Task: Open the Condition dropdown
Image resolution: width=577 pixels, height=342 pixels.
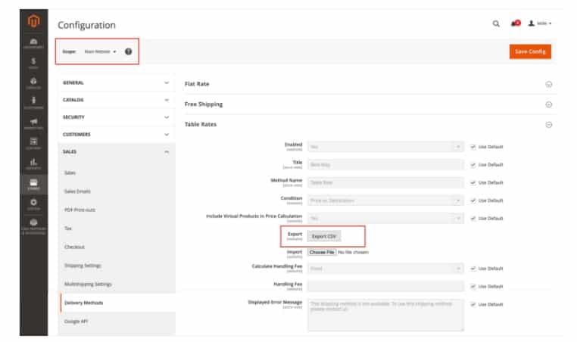Action: (x=385, y=201)
